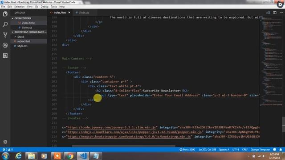Open the Edit menu
Image resolution: width=285 pixels, height=160 pixels.
(9, 7)
